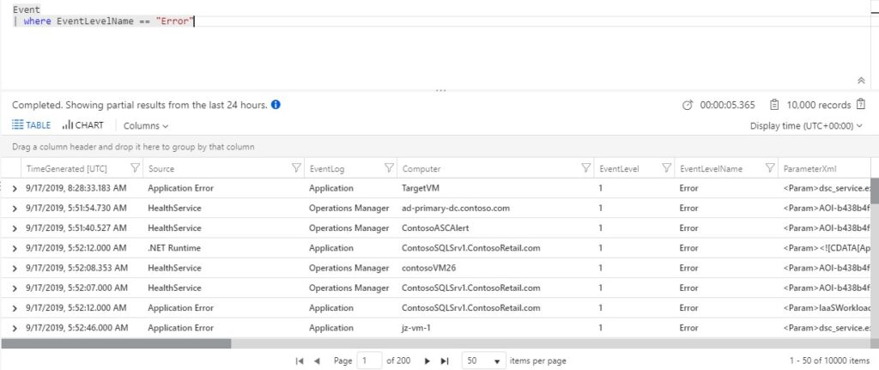
Task: Select the .NET Runtime source cell
Action: [174, 248]
